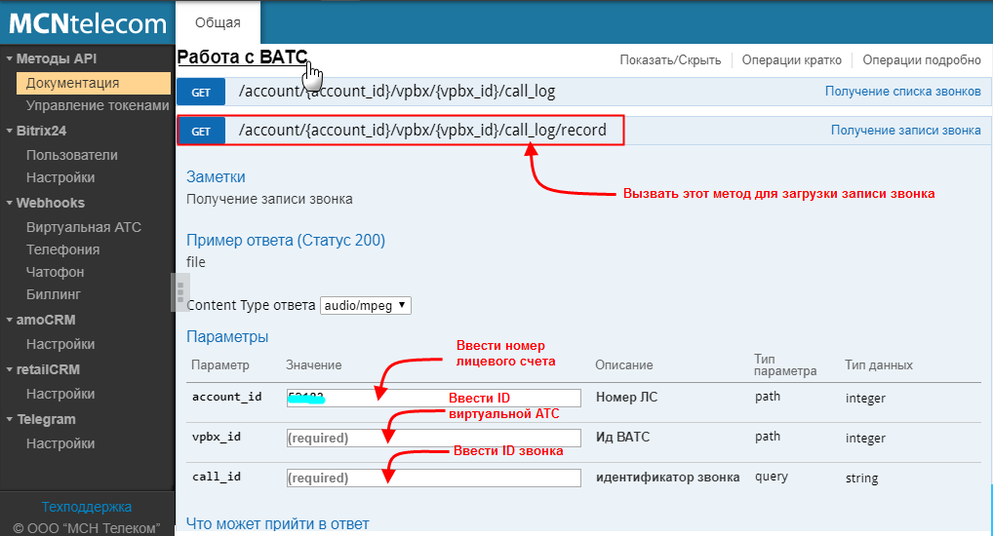Open Виртуальная АТС under Webhooks
The image size is (993, 536).
84,227
